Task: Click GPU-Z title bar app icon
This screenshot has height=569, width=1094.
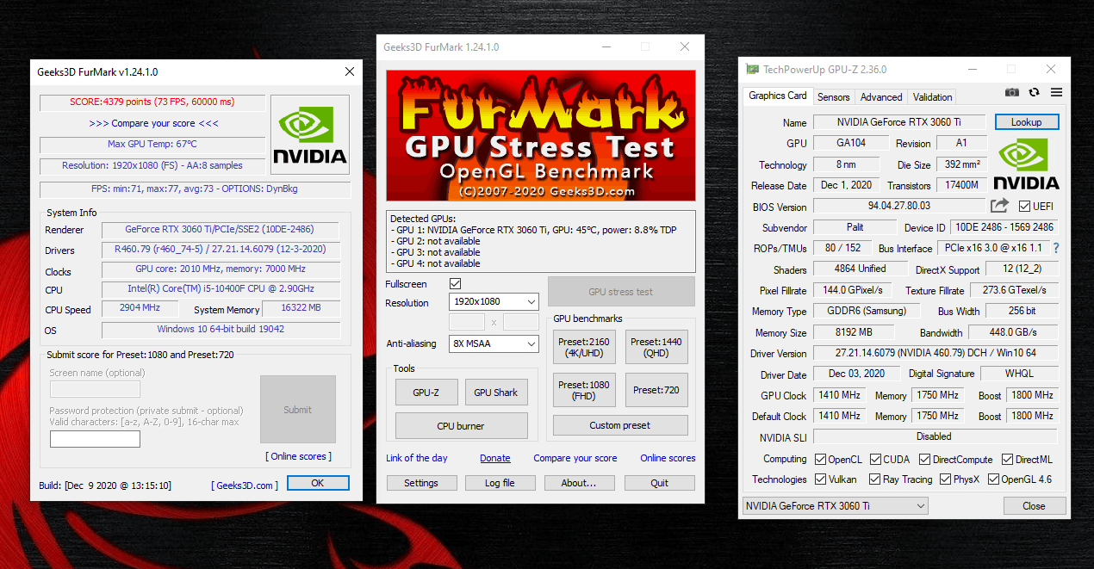Action: click(753, 70)
